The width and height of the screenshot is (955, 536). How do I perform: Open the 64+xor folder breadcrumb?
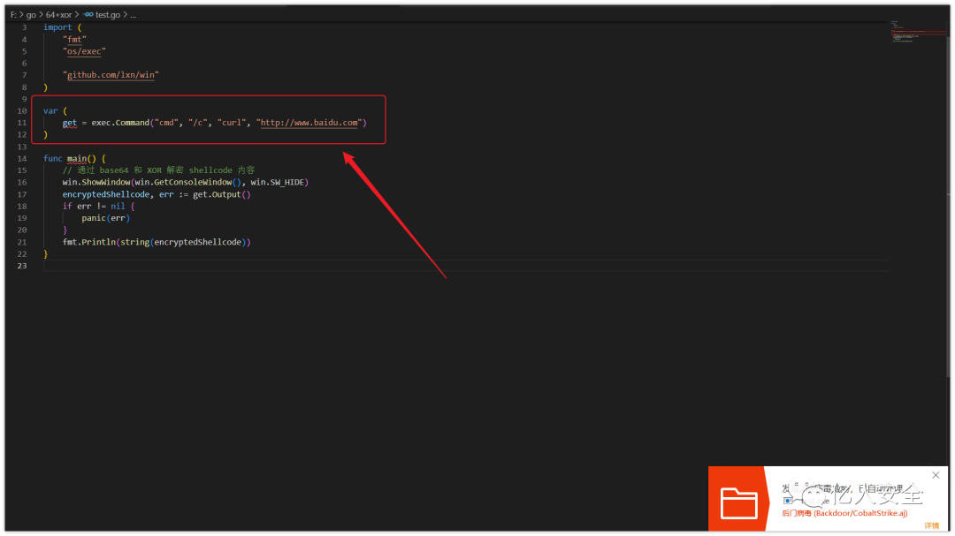pyautogui.click(x=58, y=15)
